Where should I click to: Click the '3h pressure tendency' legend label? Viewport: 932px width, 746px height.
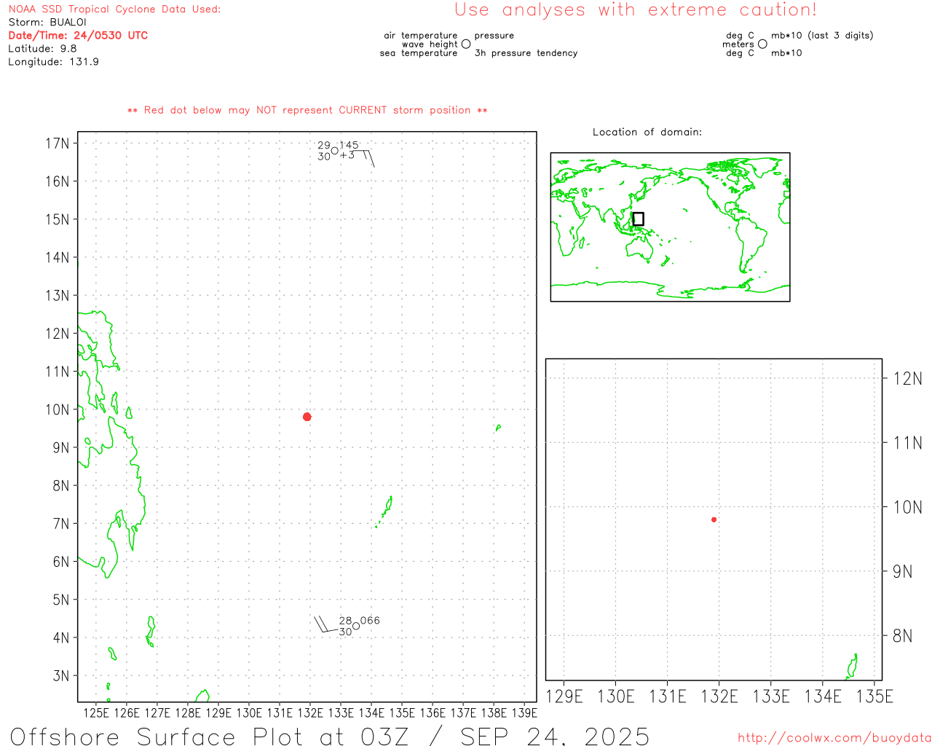526,53
